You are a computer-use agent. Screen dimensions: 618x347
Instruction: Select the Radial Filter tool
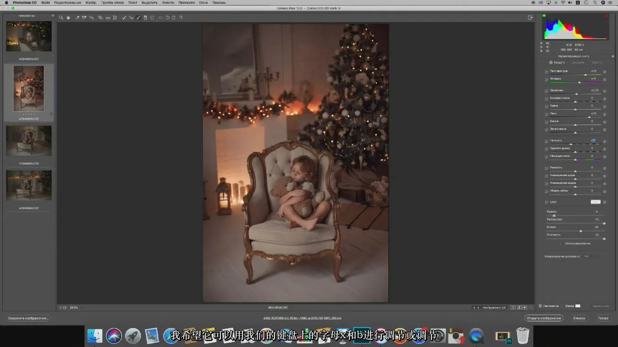tap(152, 18)
